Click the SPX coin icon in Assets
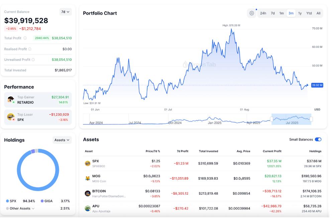 [x=88, y=163]
